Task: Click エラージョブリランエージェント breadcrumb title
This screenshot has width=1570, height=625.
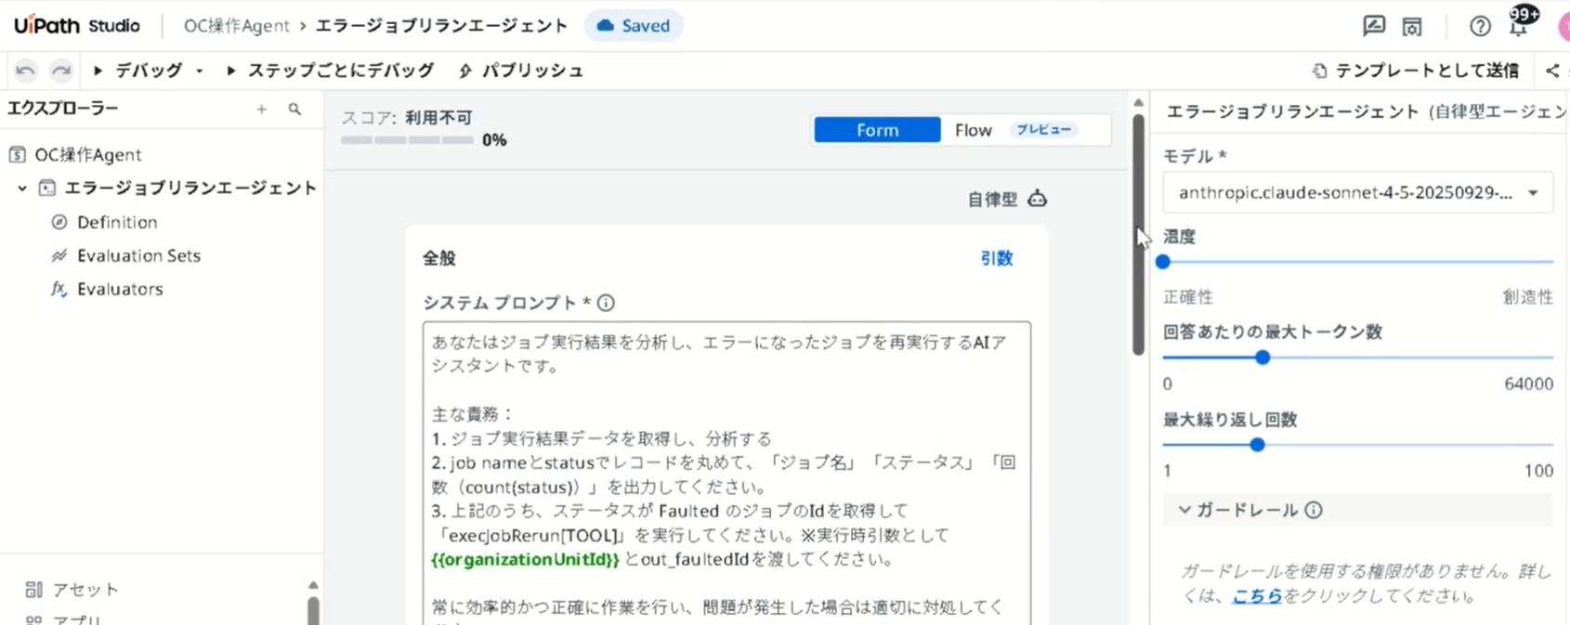Action: (441, 26)
